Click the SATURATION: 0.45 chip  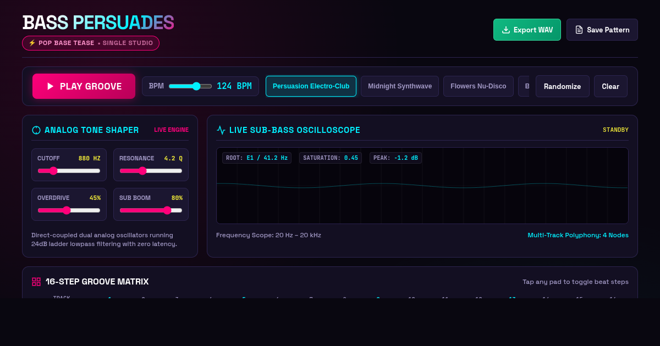tap(331, 158)
